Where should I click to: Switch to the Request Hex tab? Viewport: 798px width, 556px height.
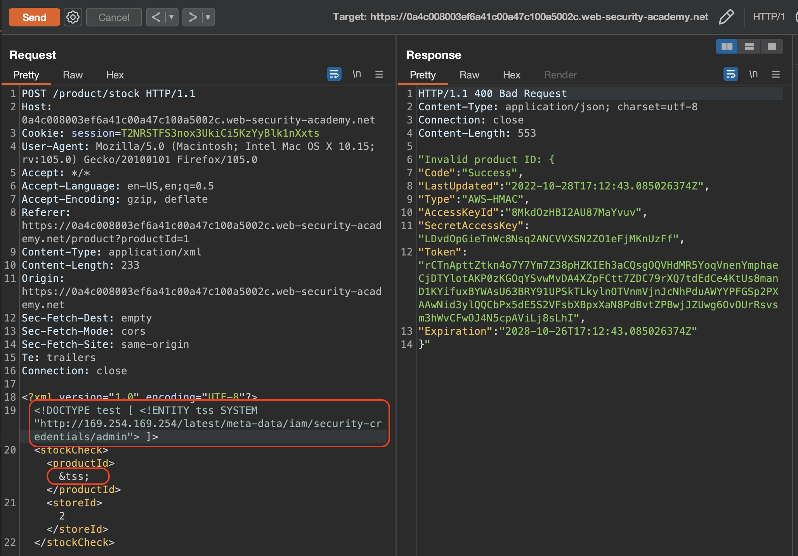tap(115, 75)
